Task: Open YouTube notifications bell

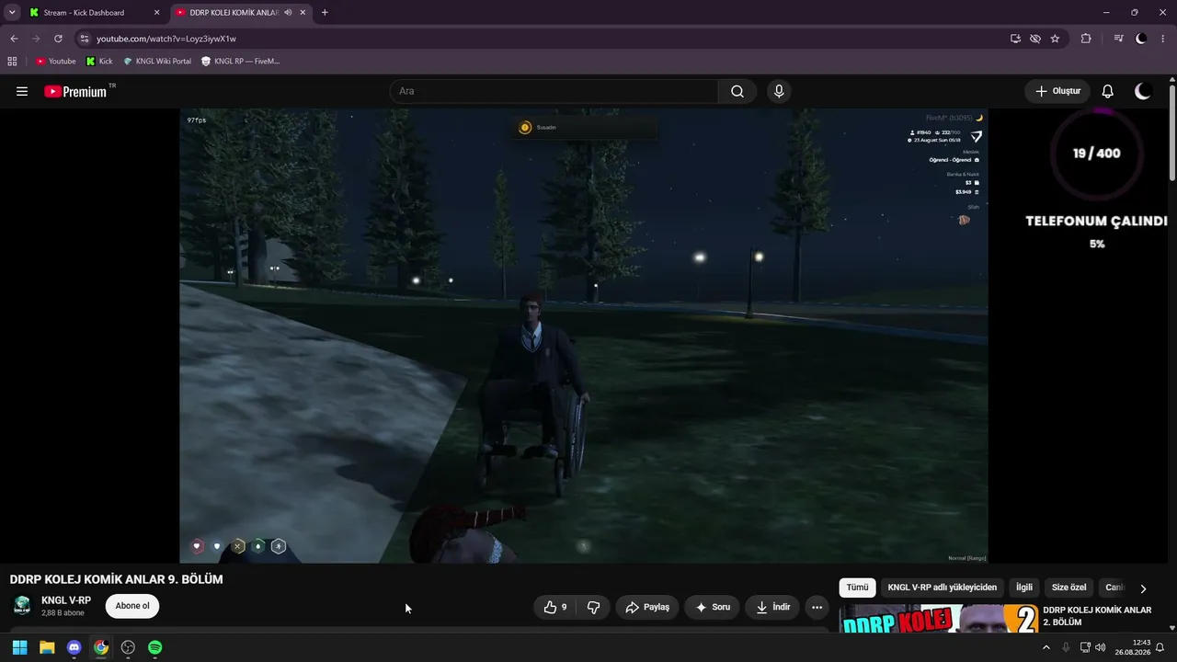Action: point(1108,91)
